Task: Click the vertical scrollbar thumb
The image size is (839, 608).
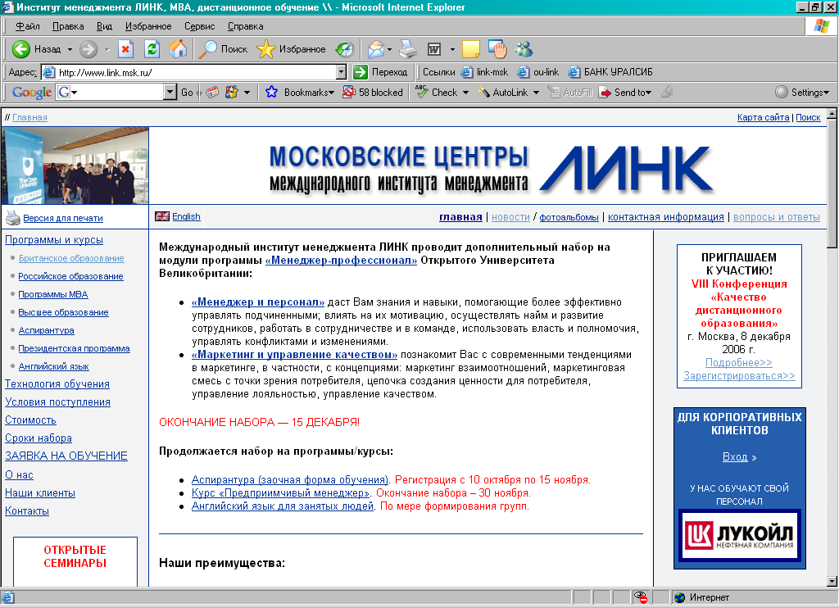Action: (832, 184)
